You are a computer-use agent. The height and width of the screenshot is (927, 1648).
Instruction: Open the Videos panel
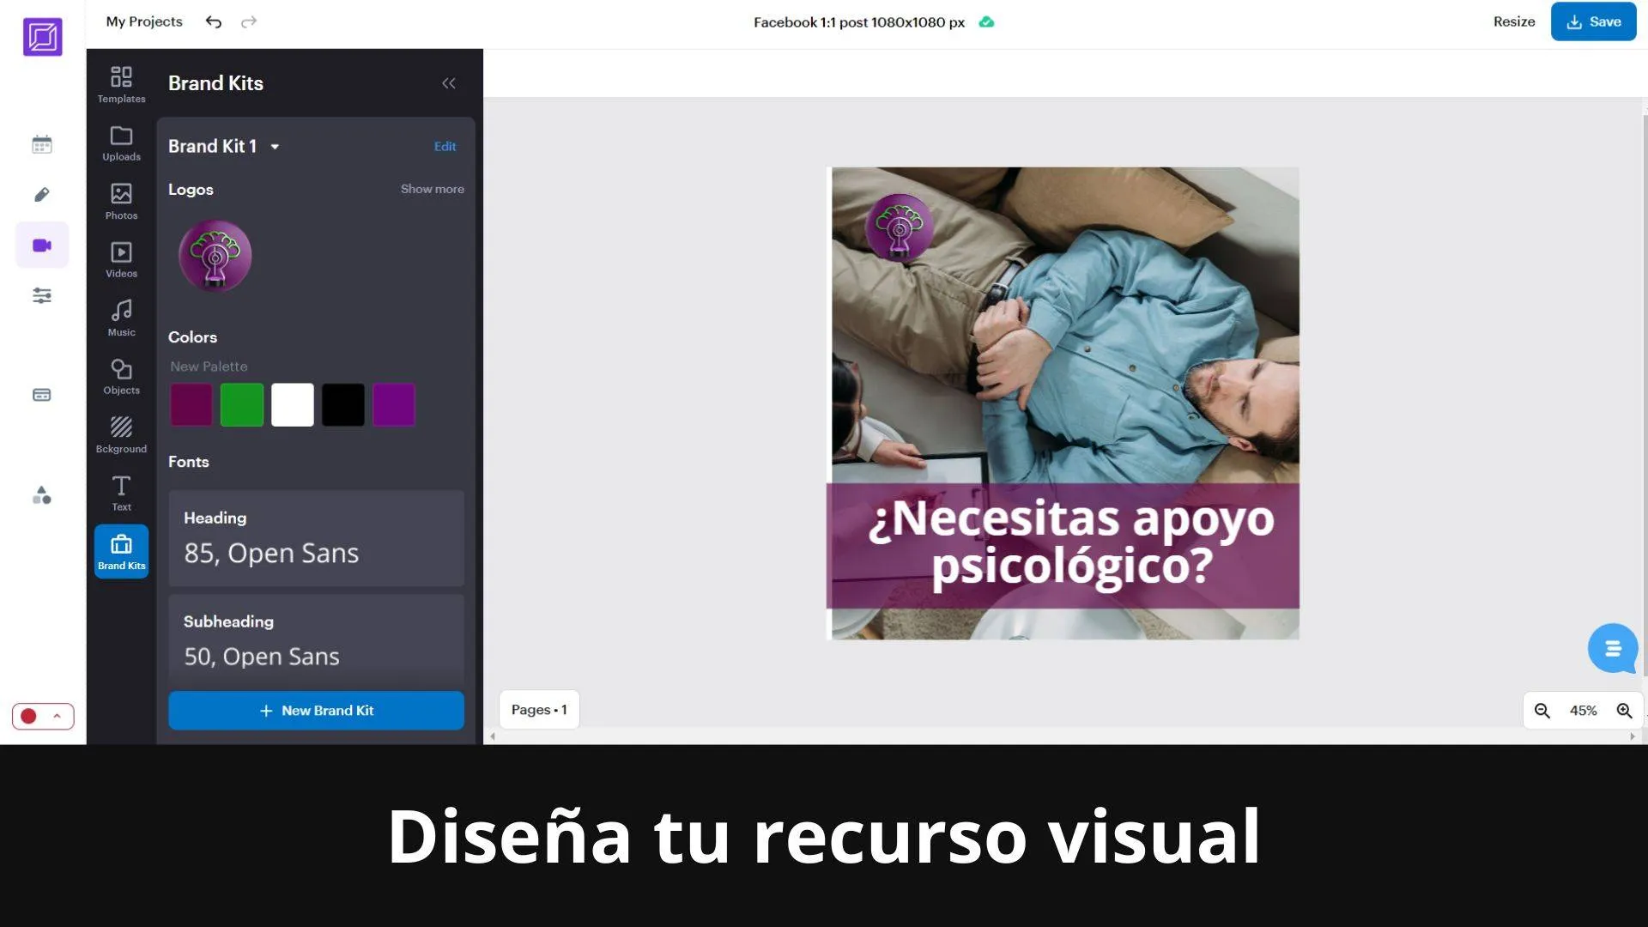(120, 259)
